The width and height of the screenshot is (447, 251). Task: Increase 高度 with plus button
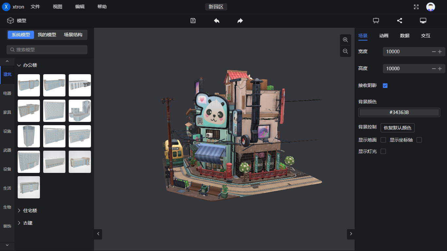[440, 69]
